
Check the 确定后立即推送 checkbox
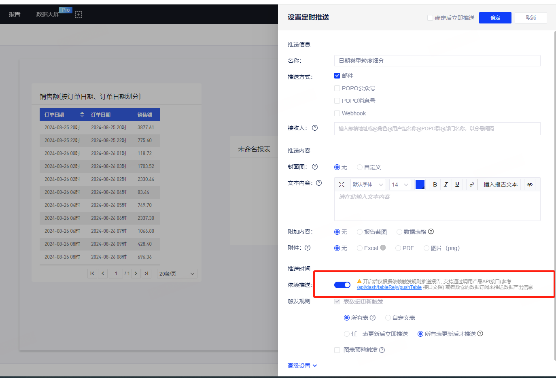coord(430,18)
